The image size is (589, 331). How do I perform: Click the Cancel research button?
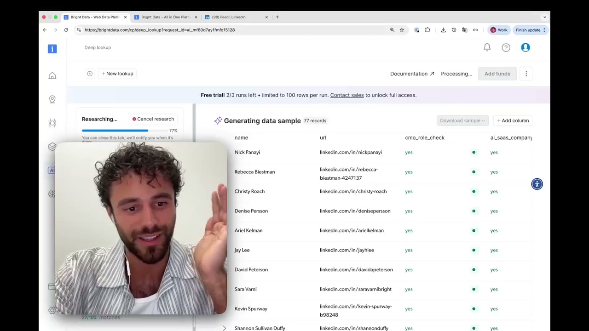point(153,119)
